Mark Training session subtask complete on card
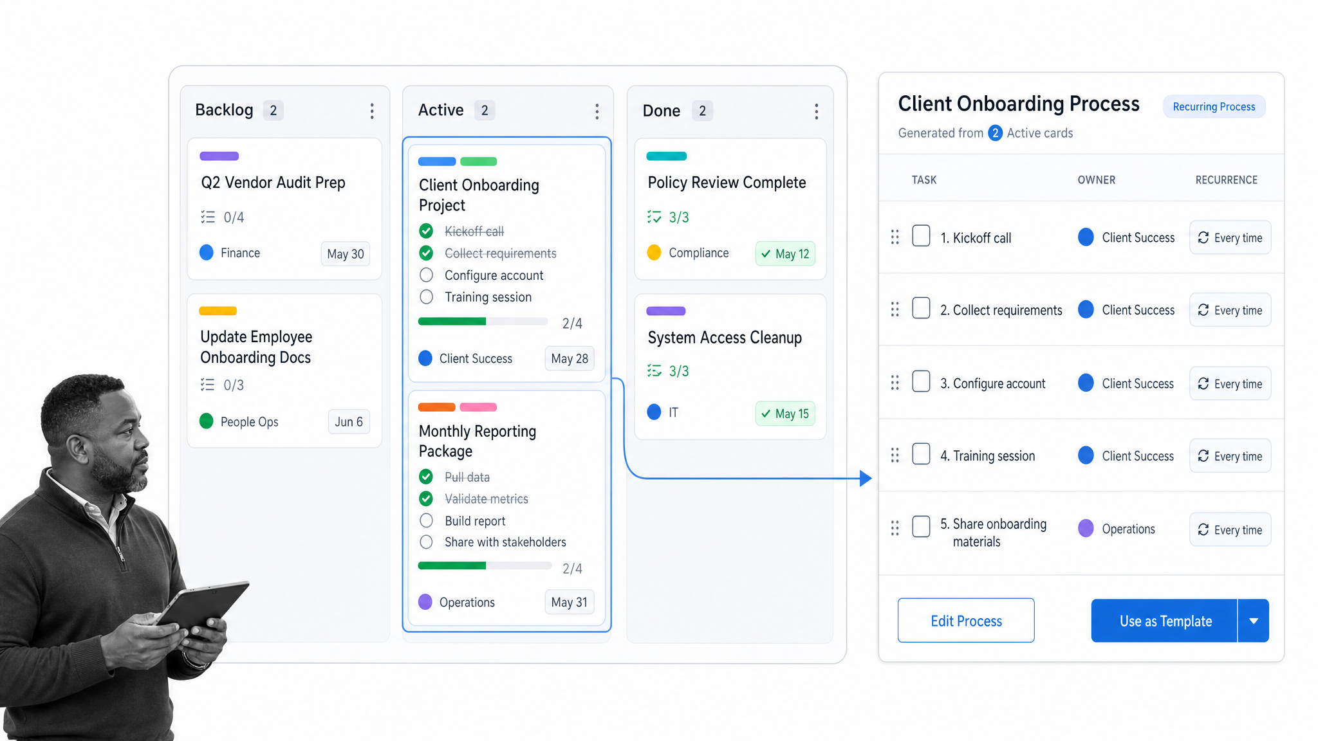The height and width of the screenshot is (741, 1318). (x=426, y=297)
